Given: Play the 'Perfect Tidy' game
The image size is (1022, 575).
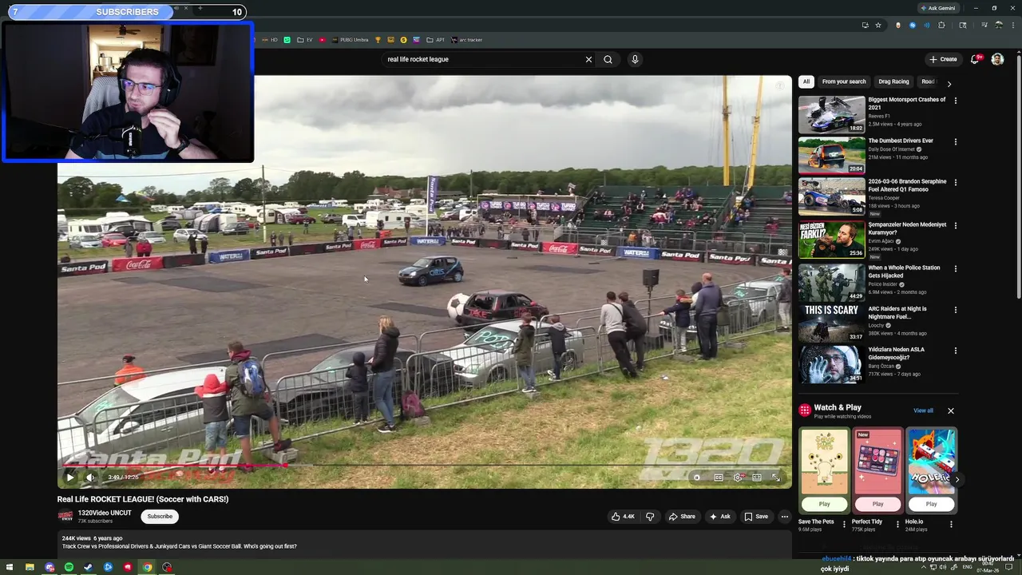Looking at the screenshot, I should (877, 504).
